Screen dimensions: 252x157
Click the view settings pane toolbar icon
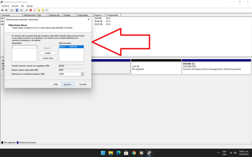47,10
